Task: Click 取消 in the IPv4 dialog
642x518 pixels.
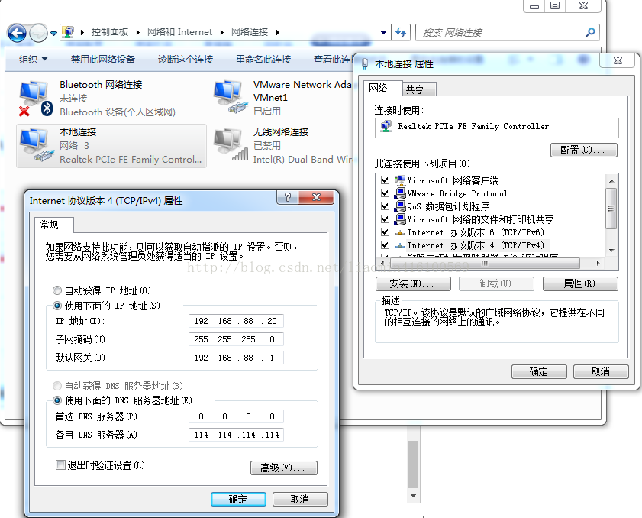Action: tap(300, 499)
